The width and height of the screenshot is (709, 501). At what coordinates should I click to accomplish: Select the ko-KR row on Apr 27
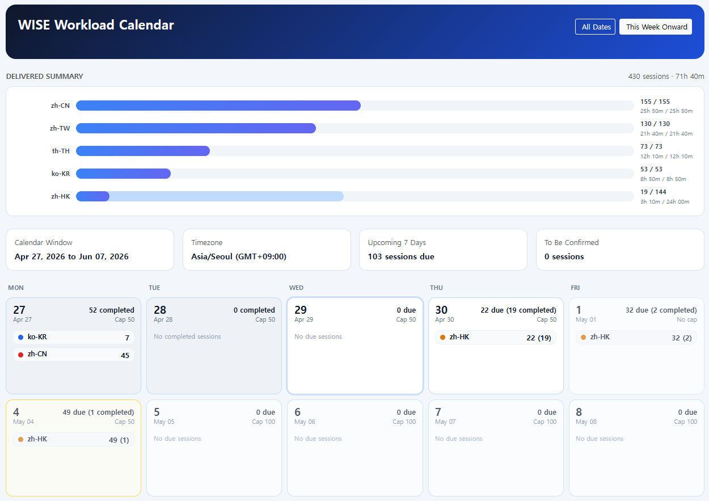(74, 338)
